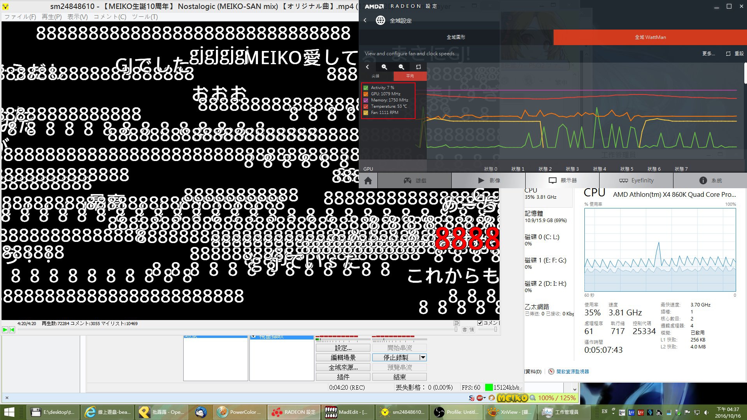Click the 書 button beside the seek bar

click(x=465, y=330)
